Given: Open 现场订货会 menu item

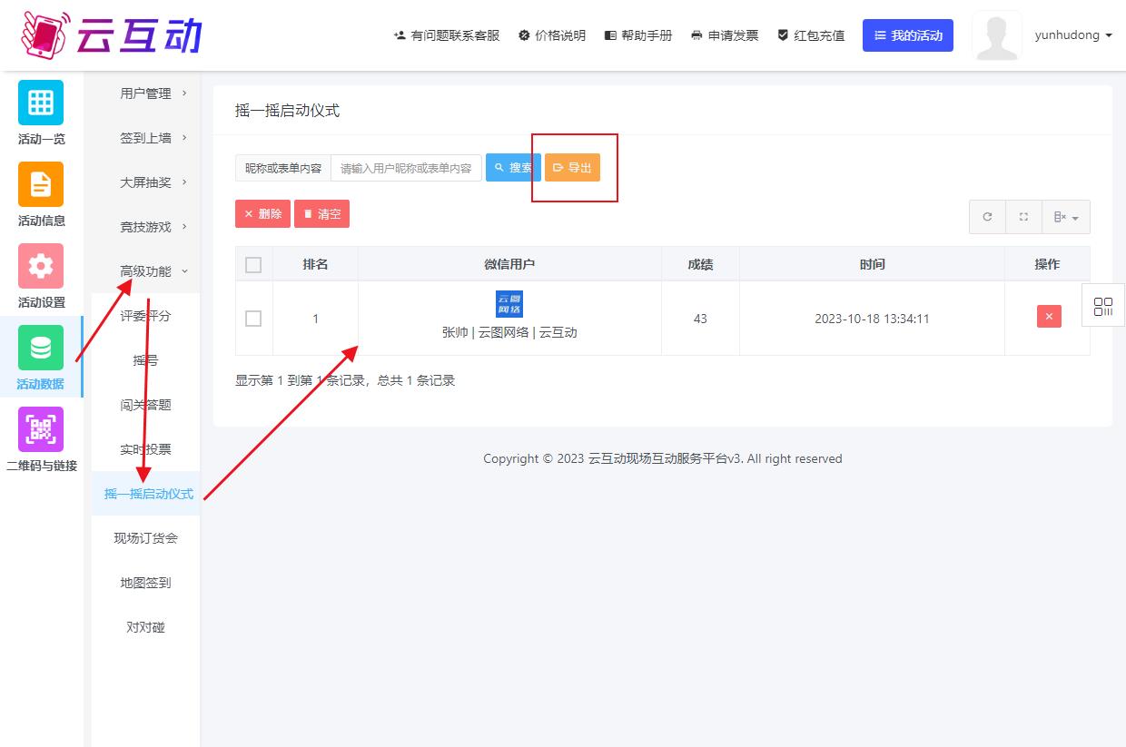Looking at the screenshot, I should coord(145,538).
